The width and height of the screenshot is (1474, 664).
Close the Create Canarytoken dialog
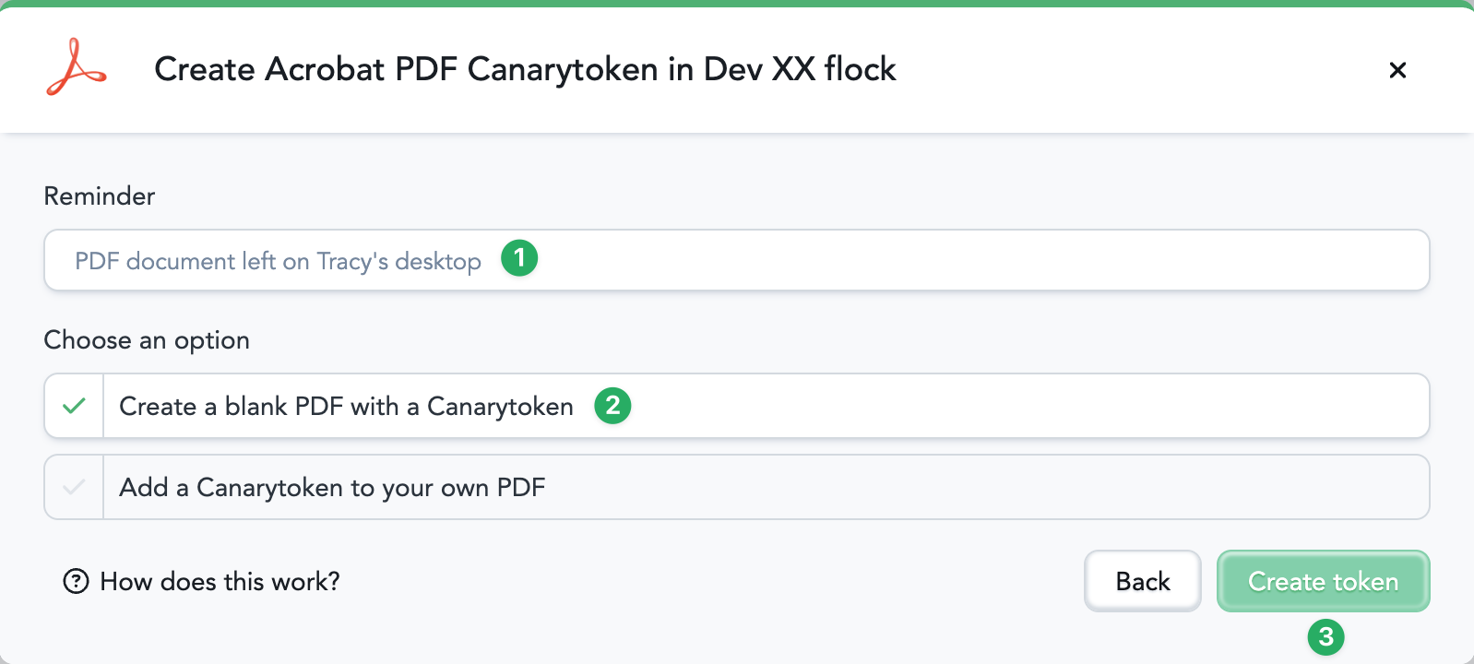(1397, 70)
